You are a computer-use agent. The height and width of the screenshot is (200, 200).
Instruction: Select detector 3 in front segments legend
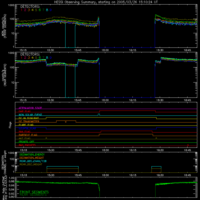[x=29, y=10]
